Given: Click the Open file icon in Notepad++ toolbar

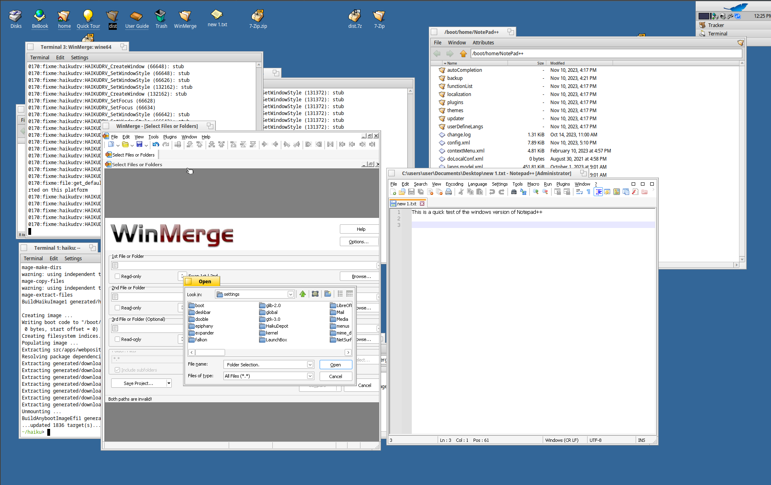Looking at the screenshot, I should tap(402, 192).
